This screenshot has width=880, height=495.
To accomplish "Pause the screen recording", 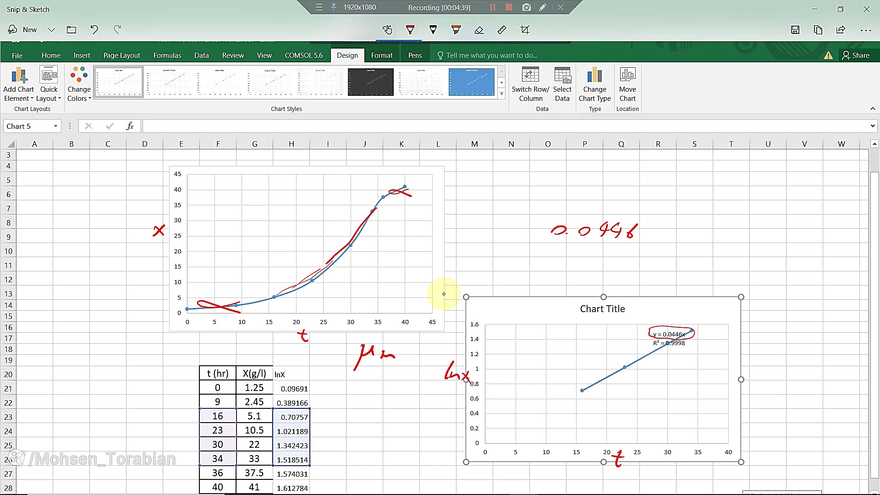I will pyautogui.click(x=493, y=7).
